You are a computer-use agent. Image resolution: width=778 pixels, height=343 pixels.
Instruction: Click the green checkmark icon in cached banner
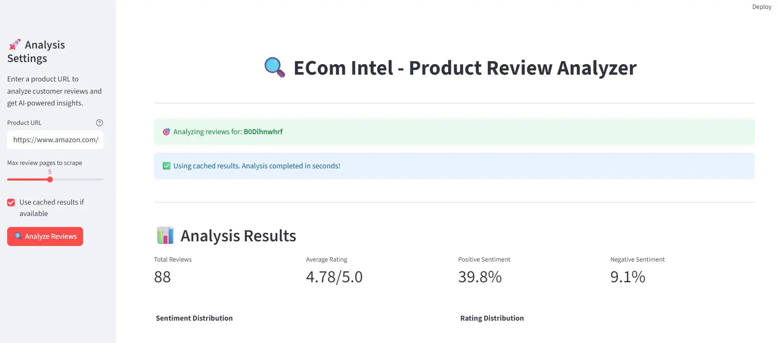point(167,166)
